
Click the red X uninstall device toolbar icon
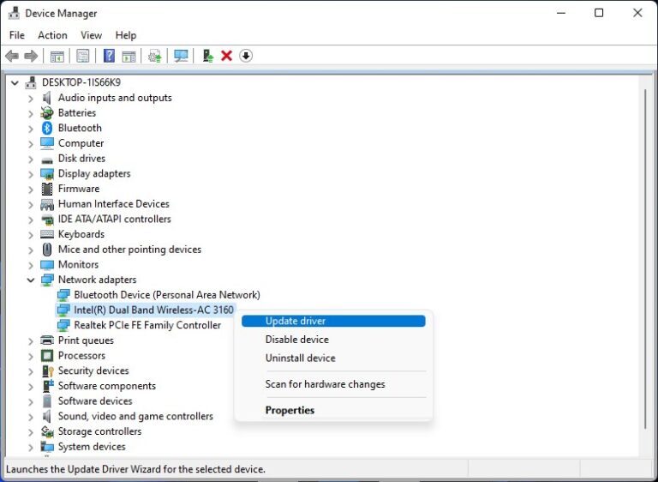226,56
